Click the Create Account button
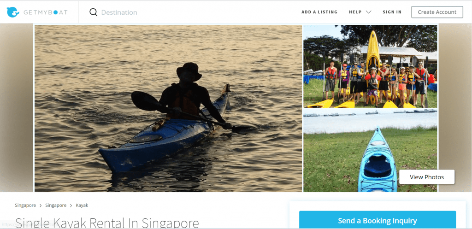The image size is (472, 229). click(x=437, y=12)
